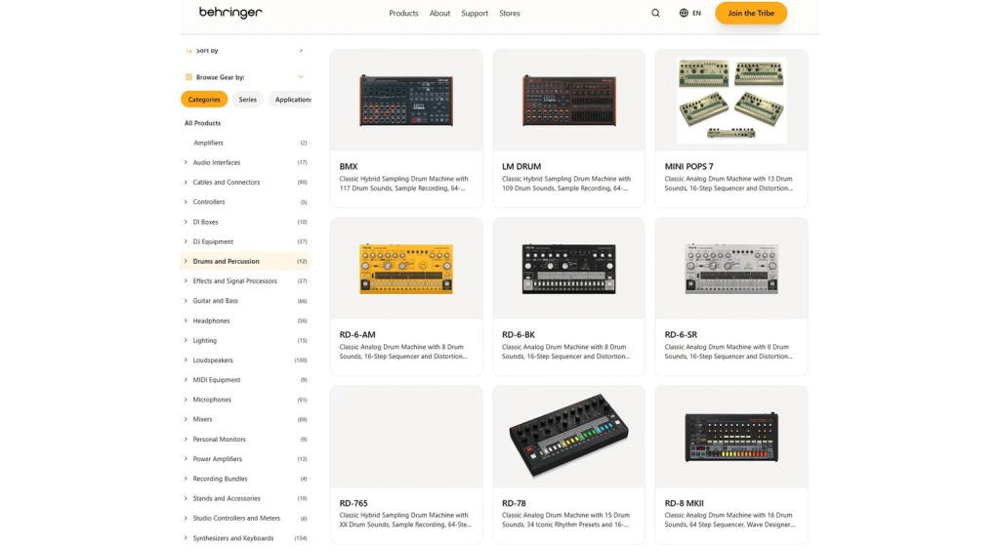Click the Browse Gear by grid icon
Viewport: 1000px width, 552px height.
point(188,77)
